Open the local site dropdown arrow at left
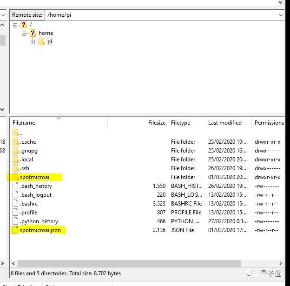 (2, 15)
